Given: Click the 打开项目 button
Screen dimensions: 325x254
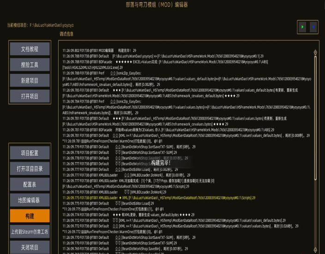Looking at the screenshot, I should 30,97.
